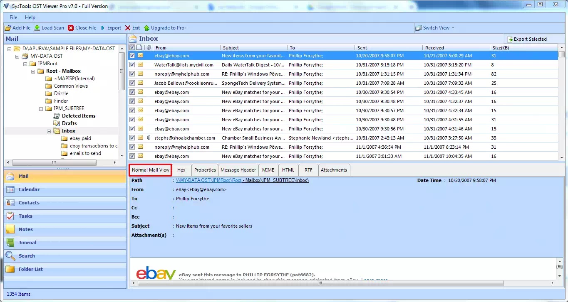The height and width of the screenshot is (302, 568).
Task: Uncheck the Jacob Bellows email checkbox
Action: point(132,83)
